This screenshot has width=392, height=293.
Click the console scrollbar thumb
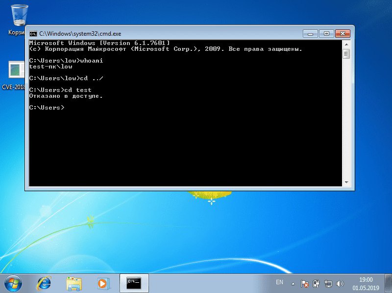(x=346, y=54)
